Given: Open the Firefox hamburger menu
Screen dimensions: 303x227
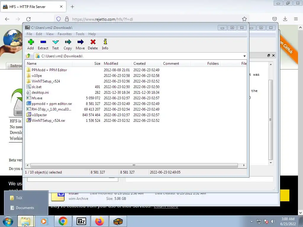Looking at the screenshot, I should pyautogui.click(x=296, y=19).
